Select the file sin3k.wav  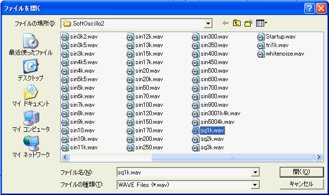tap(78, 54)
